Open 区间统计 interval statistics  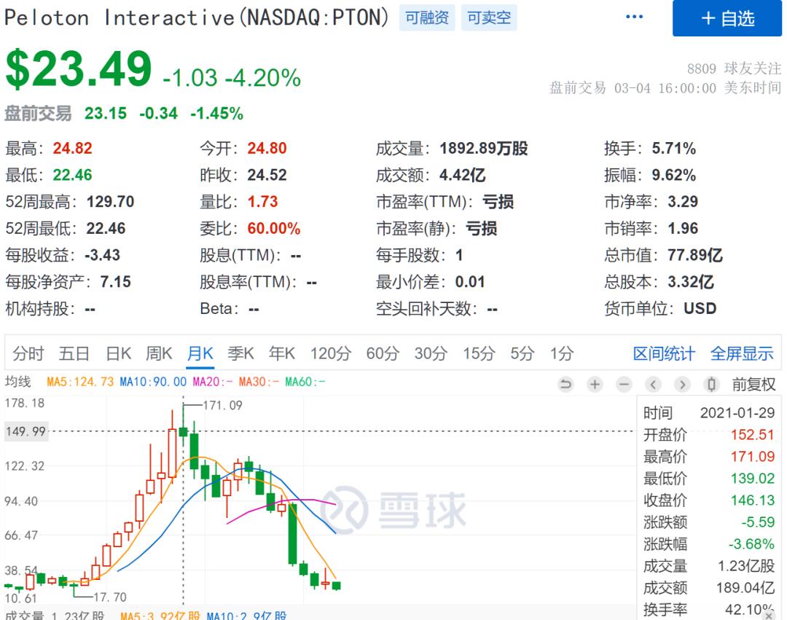[664, 353]
